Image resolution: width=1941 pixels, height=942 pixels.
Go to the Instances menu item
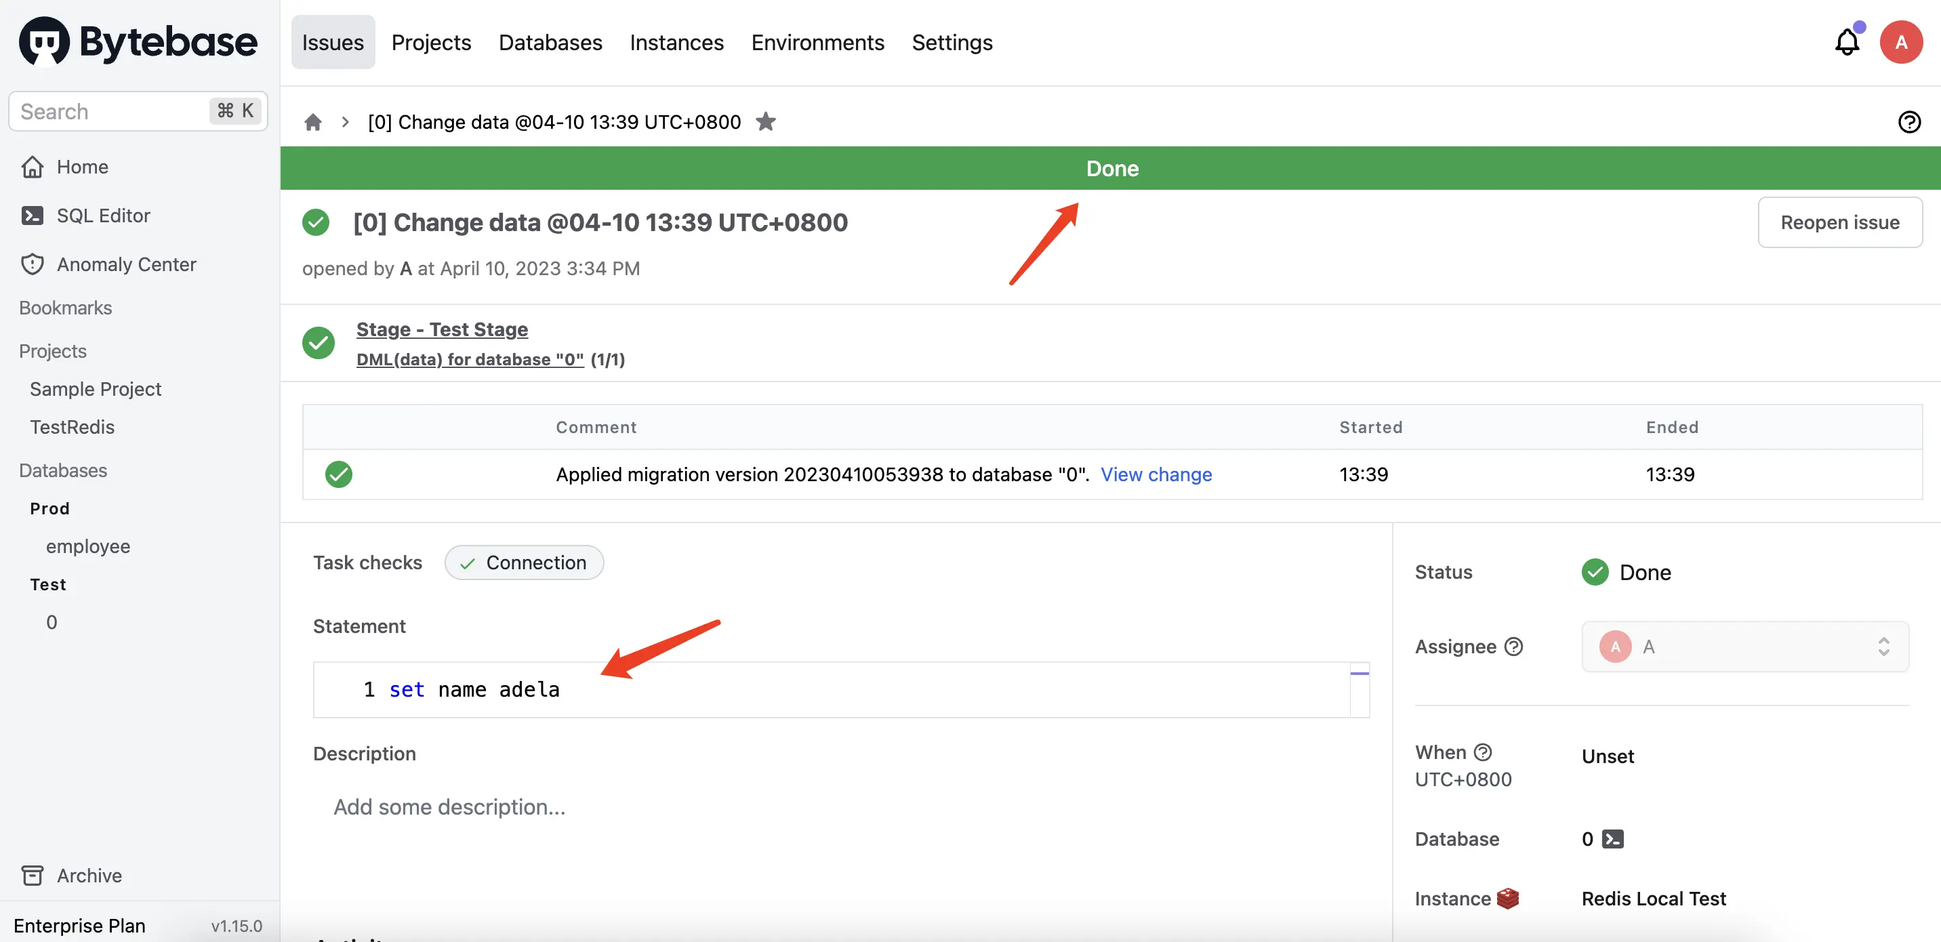tap(676, 42)
